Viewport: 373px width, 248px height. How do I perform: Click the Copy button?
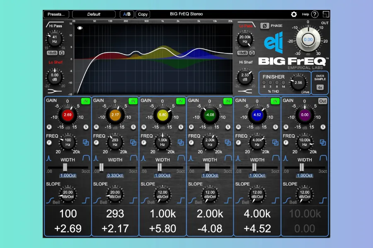click(143, 14)
